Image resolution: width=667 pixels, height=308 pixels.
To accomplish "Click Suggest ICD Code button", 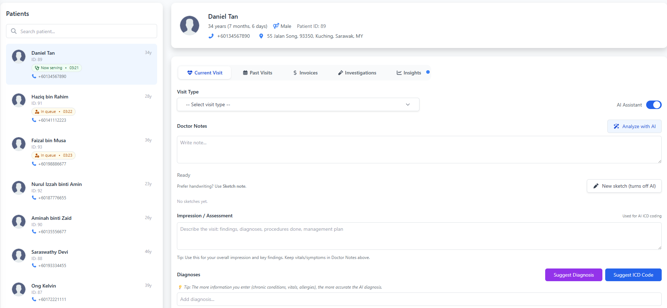I will pyautogui.click(x=633, y=275).
